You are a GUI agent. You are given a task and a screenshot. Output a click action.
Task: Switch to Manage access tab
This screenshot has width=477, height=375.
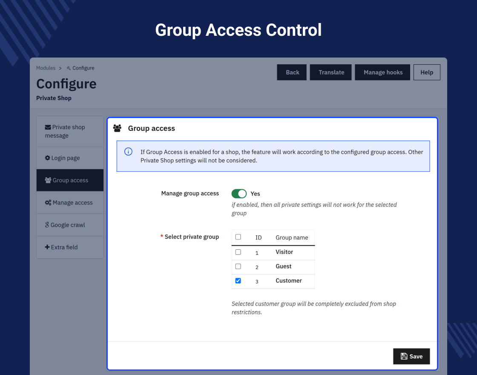click(70, 203)
